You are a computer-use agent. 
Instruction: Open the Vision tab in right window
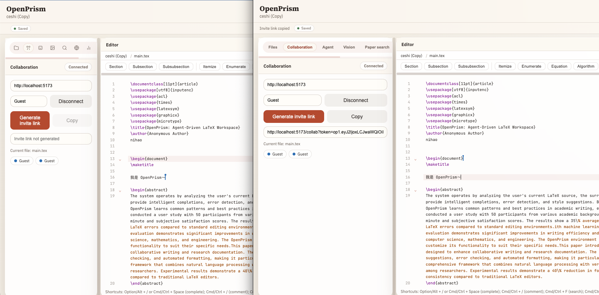click(x=349, y=47)
